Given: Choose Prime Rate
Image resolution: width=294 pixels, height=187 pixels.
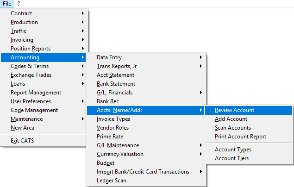Looking at the screenshot, I should [x=145, y=137].
